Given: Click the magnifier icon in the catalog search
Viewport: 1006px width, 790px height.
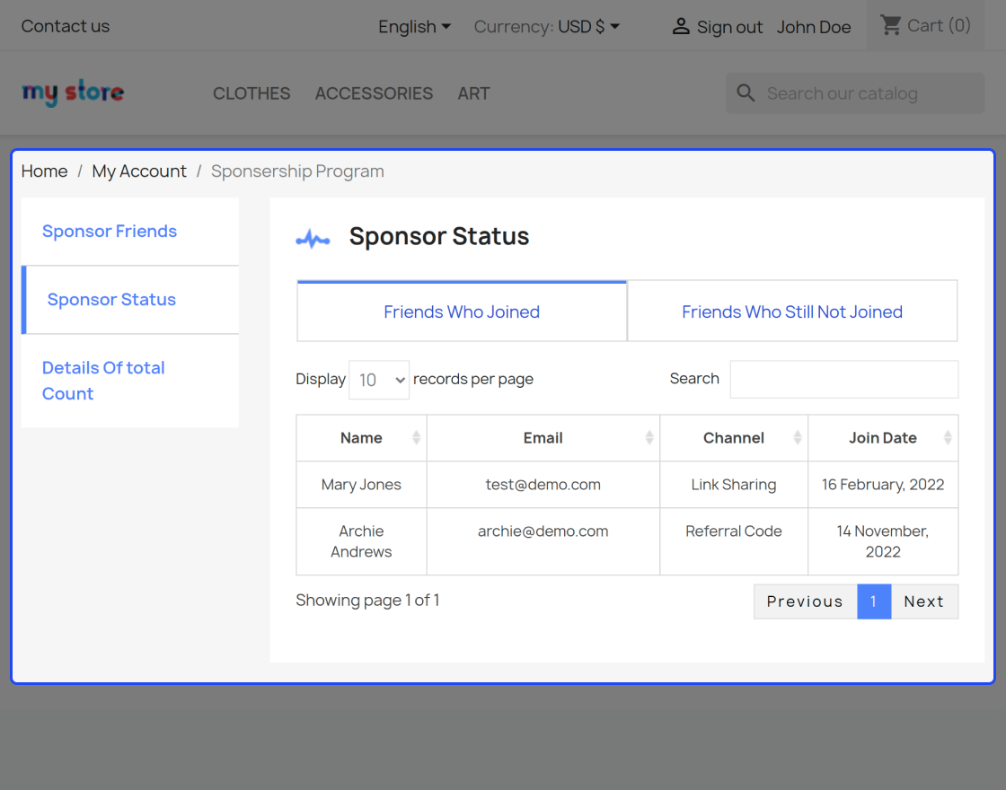Looking at the screenshot, I should click(x=746, y=93).
